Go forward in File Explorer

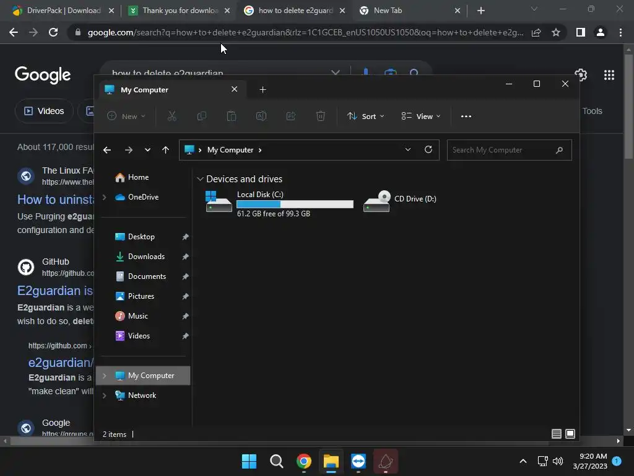coord(129,150)
